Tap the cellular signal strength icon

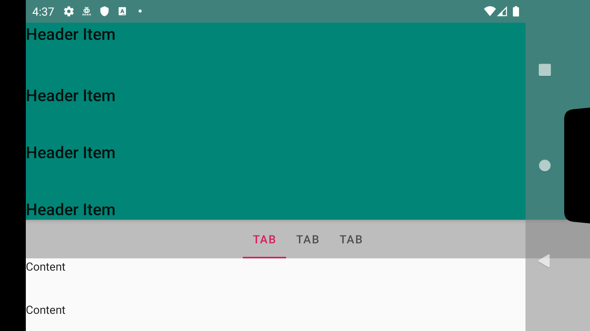pos(502,12)
